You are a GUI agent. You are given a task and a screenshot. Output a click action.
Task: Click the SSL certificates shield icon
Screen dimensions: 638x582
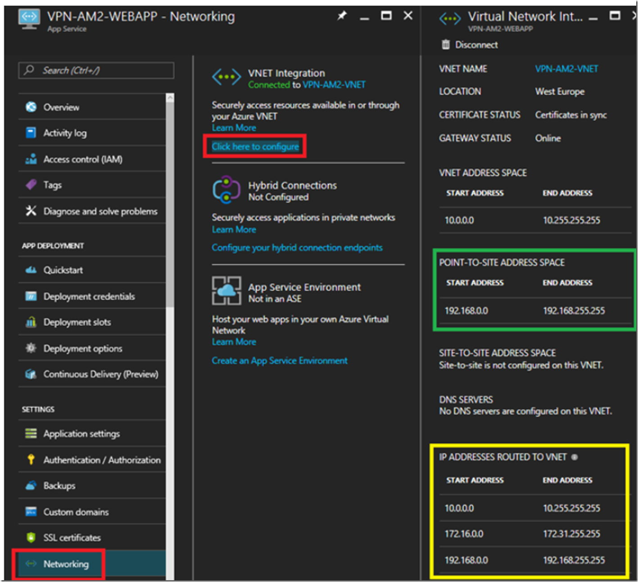coord(31,537)
